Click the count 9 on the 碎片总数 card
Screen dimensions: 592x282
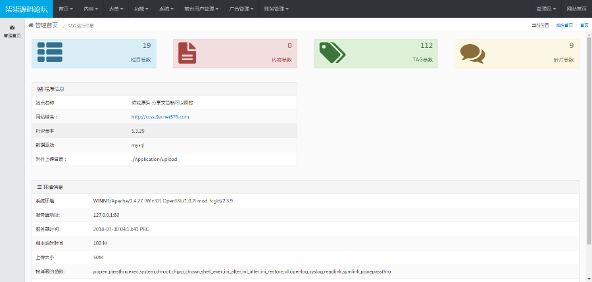pos(572,45)
